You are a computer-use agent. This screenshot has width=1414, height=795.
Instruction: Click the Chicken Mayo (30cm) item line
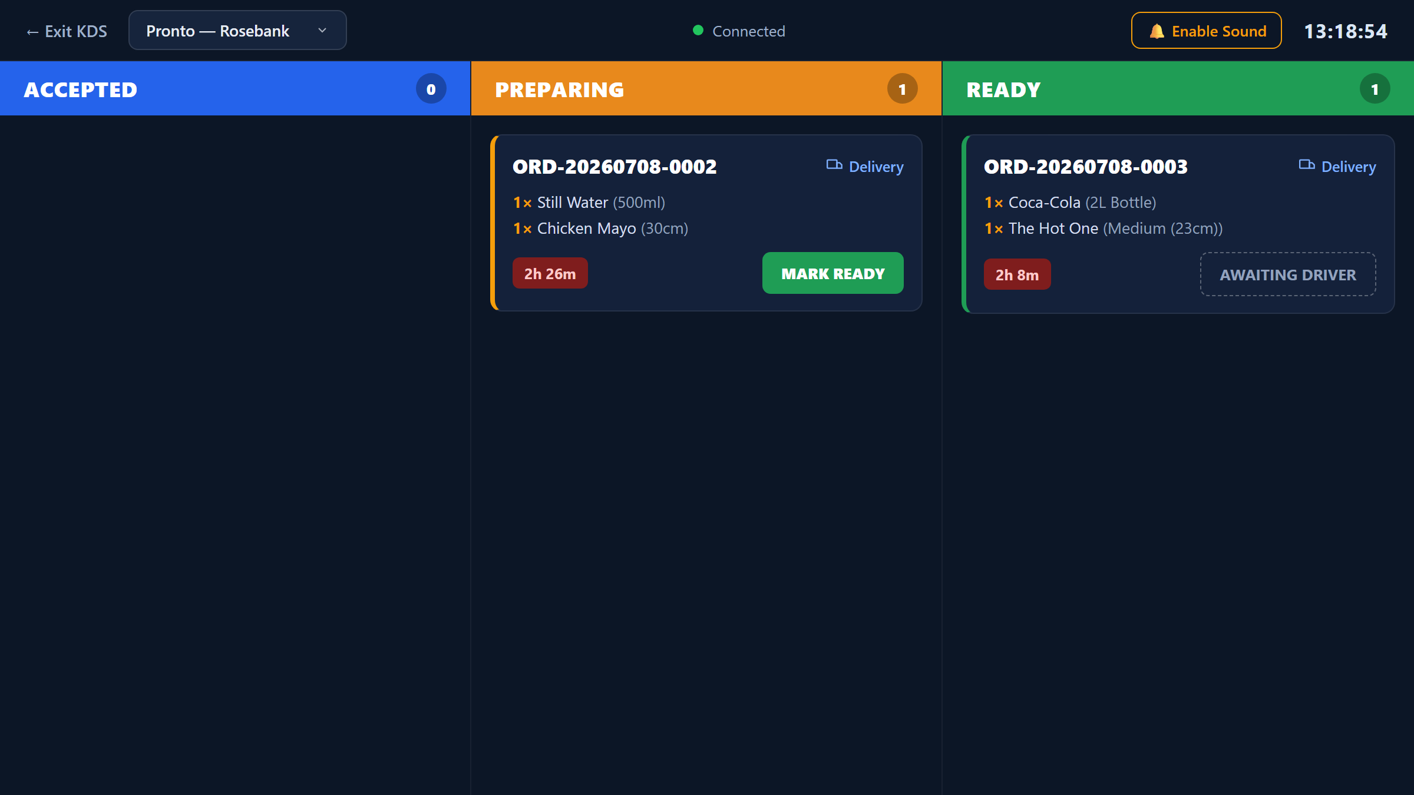pyautogui.click(x=600, y=228)
